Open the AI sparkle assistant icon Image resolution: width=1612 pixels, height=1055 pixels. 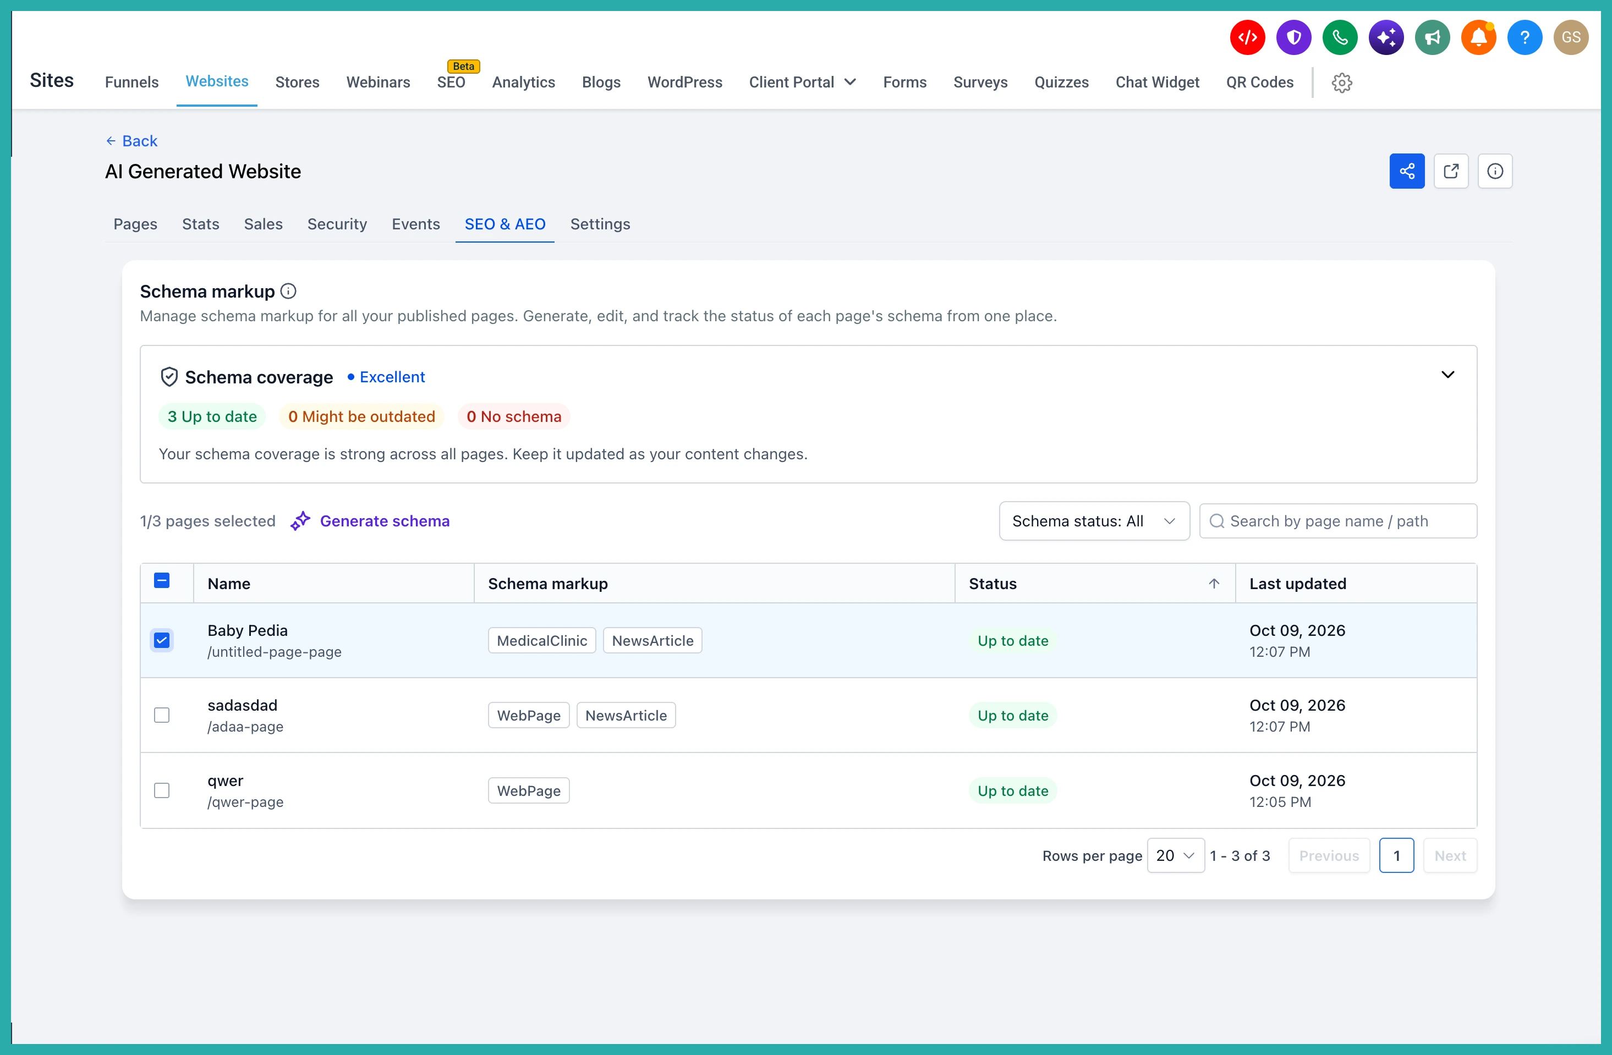pos(1386,37)
